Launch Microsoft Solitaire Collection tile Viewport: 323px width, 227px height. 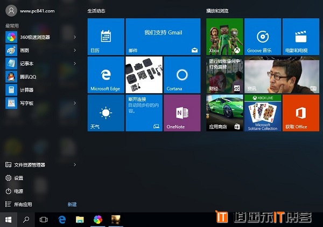(x=263, y=113)
